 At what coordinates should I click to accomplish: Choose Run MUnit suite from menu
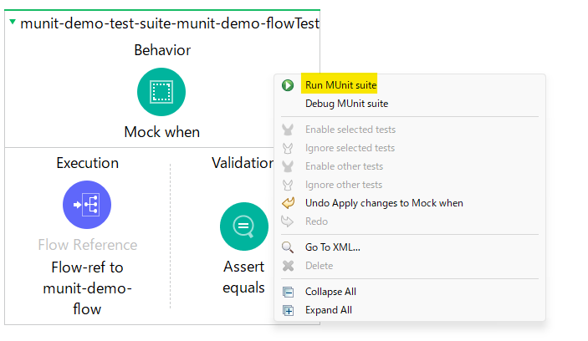pos(341,85)
